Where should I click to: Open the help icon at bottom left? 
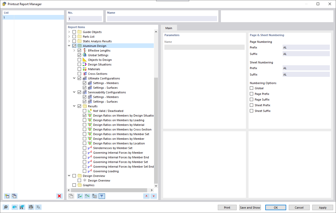(x=5, y=207)
